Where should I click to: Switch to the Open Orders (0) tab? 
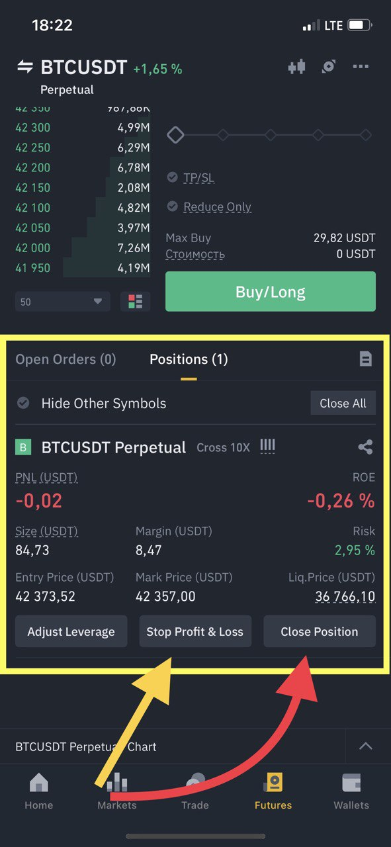[65, 359]
